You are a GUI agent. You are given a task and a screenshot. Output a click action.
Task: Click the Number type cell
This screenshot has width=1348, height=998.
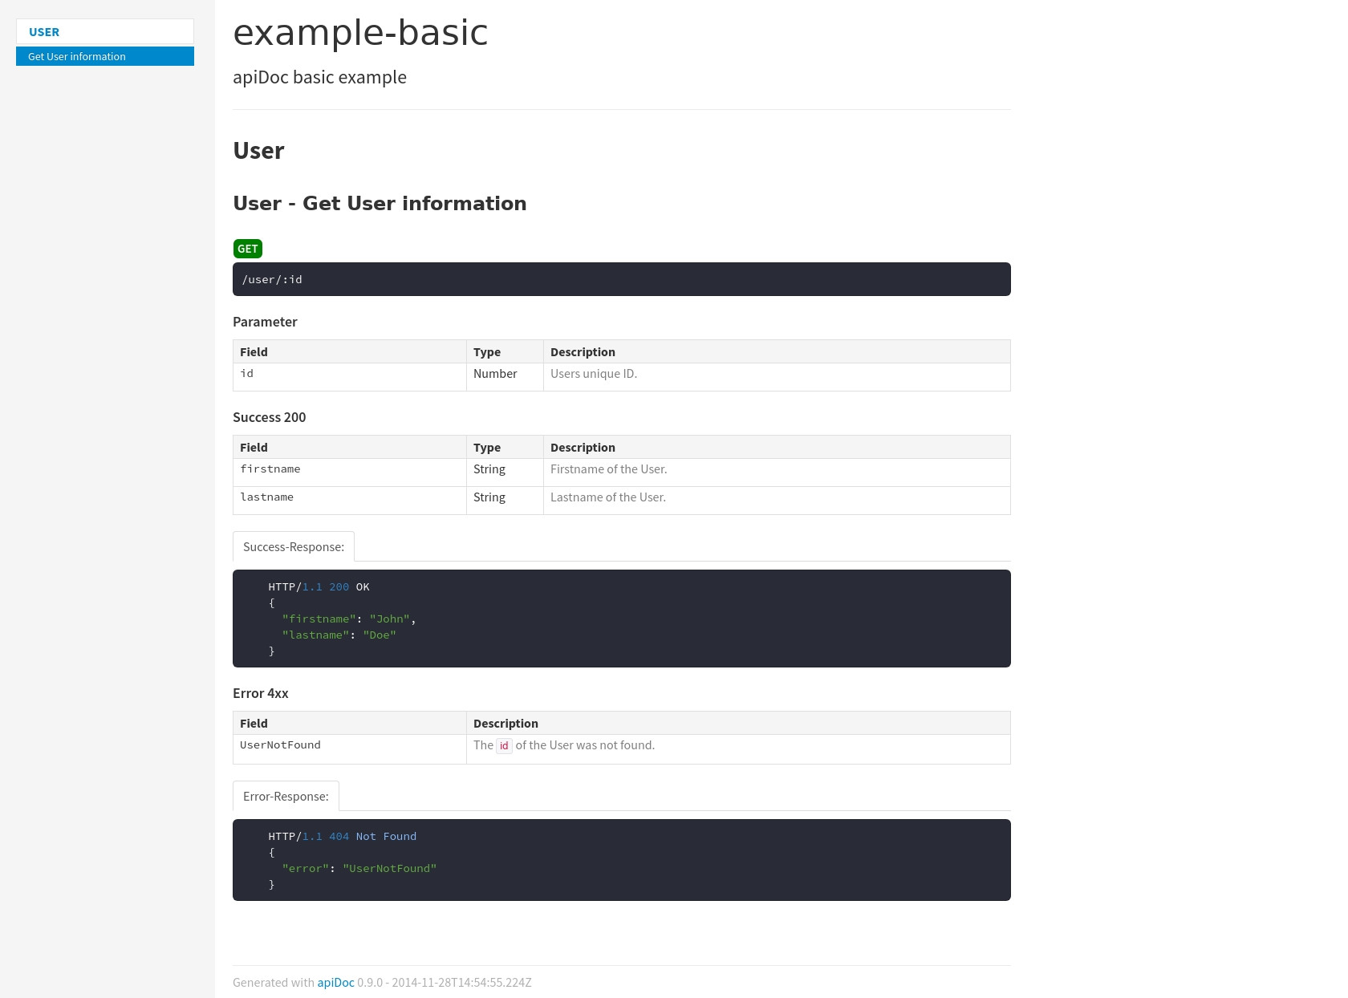coord(495,374)
